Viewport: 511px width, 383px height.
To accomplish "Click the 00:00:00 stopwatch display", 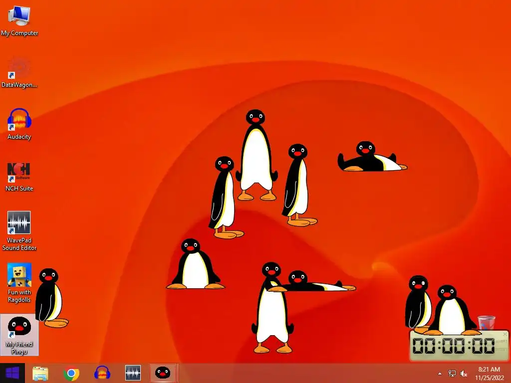I will click(454, 346).
